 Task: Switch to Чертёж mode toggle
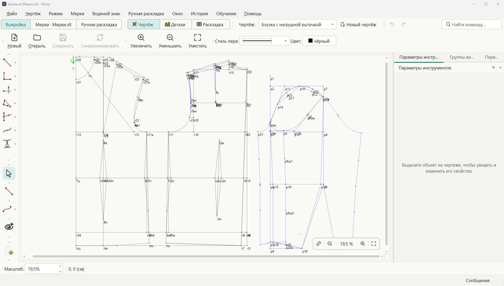point(144,24)
